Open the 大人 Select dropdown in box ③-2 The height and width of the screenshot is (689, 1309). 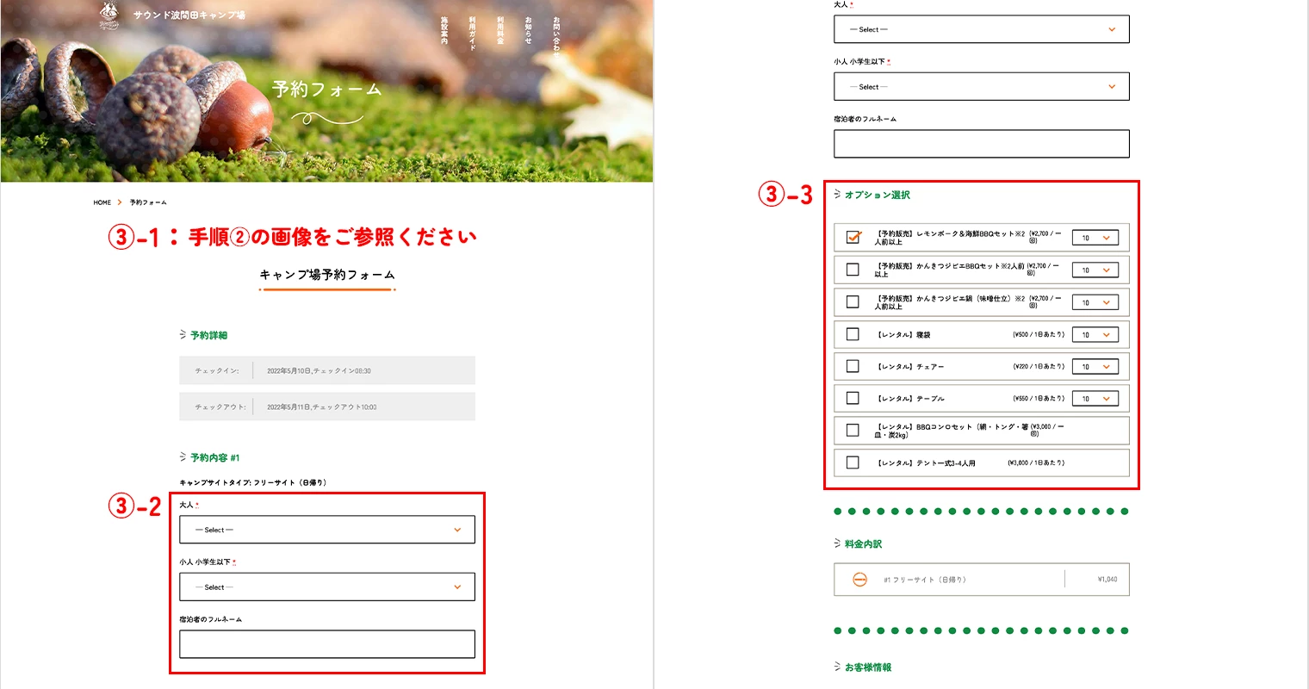[x=327, y=530]
